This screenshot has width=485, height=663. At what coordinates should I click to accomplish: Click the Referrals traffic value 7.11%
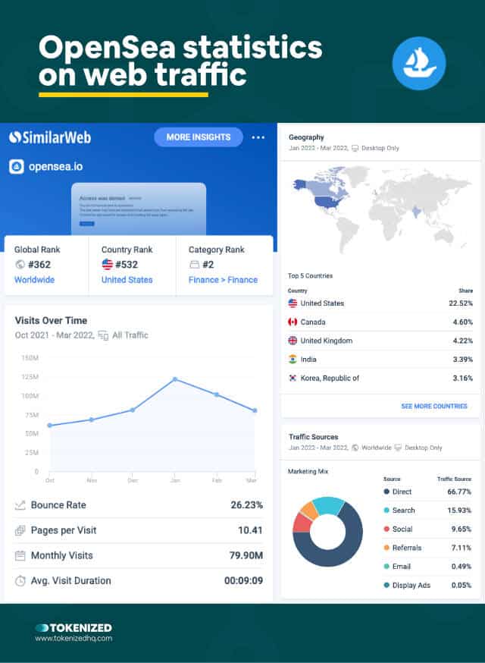point(462,548)
